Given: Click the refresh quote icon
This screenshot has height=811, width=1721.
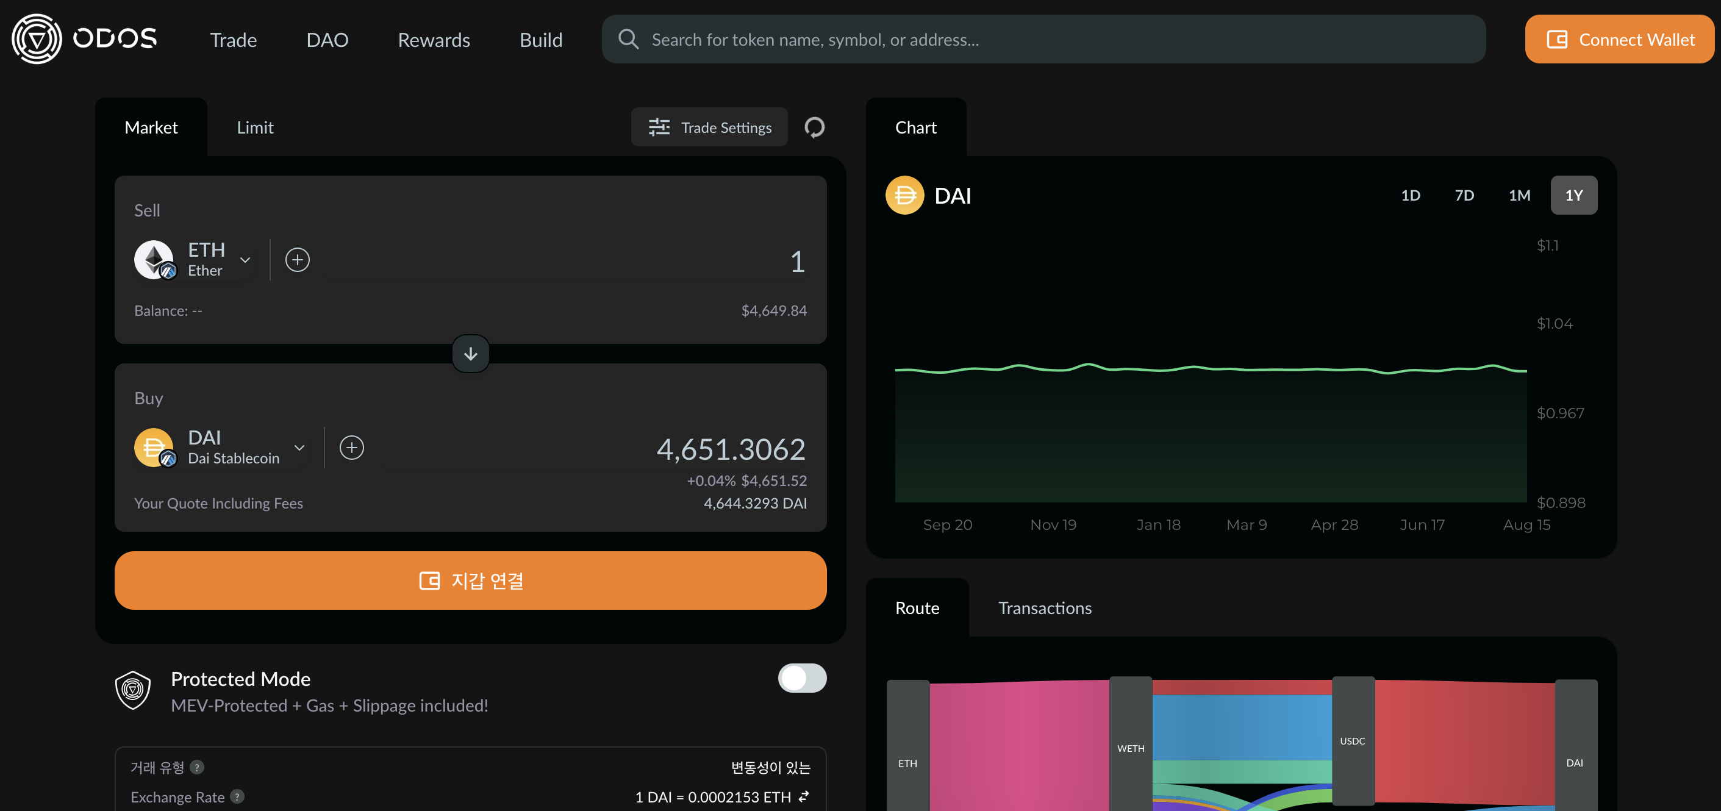Looking at the screenshot, I should [x=814, y=127].
